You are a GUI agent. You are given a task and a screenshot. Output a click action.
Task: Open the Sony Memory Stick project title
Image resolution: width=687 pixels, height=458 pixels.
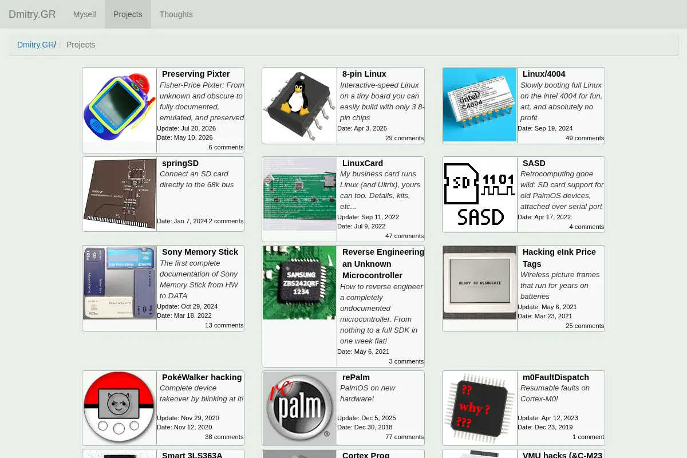[x=200, y=252]
